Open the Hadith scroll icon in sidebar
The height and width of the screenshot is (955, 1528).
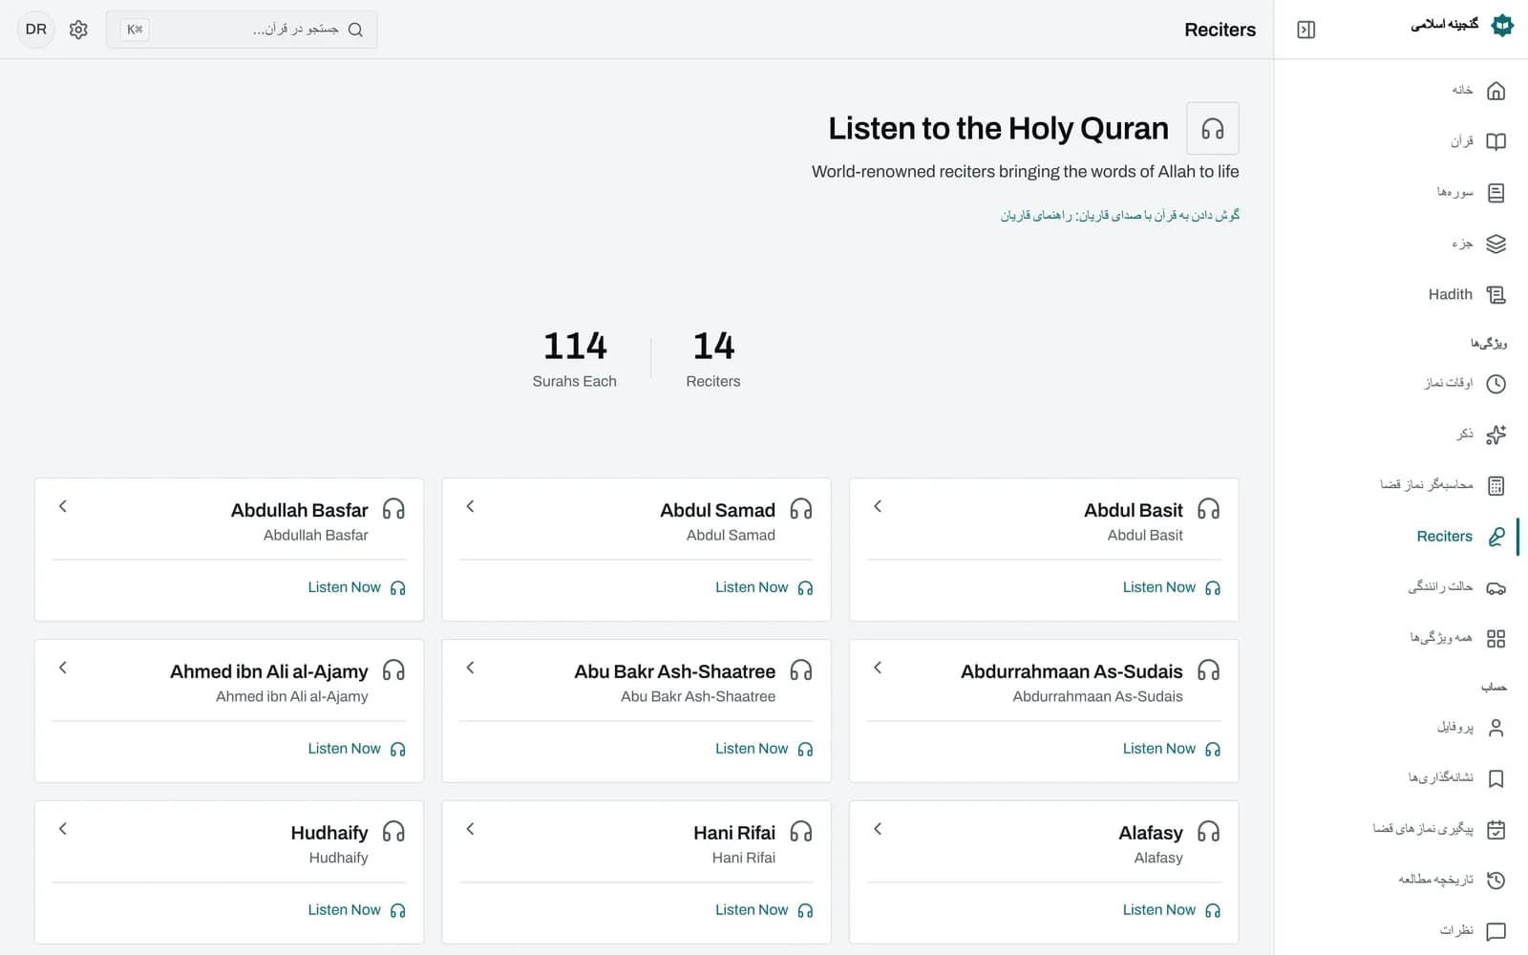(1496, 295)
